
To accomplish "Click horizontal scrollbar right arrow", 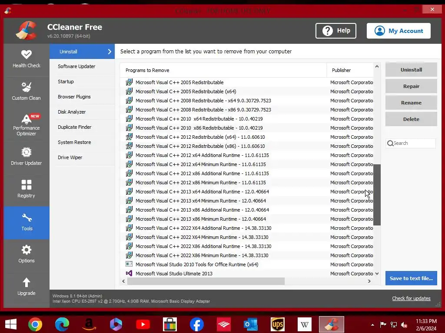I will [369, 281].
